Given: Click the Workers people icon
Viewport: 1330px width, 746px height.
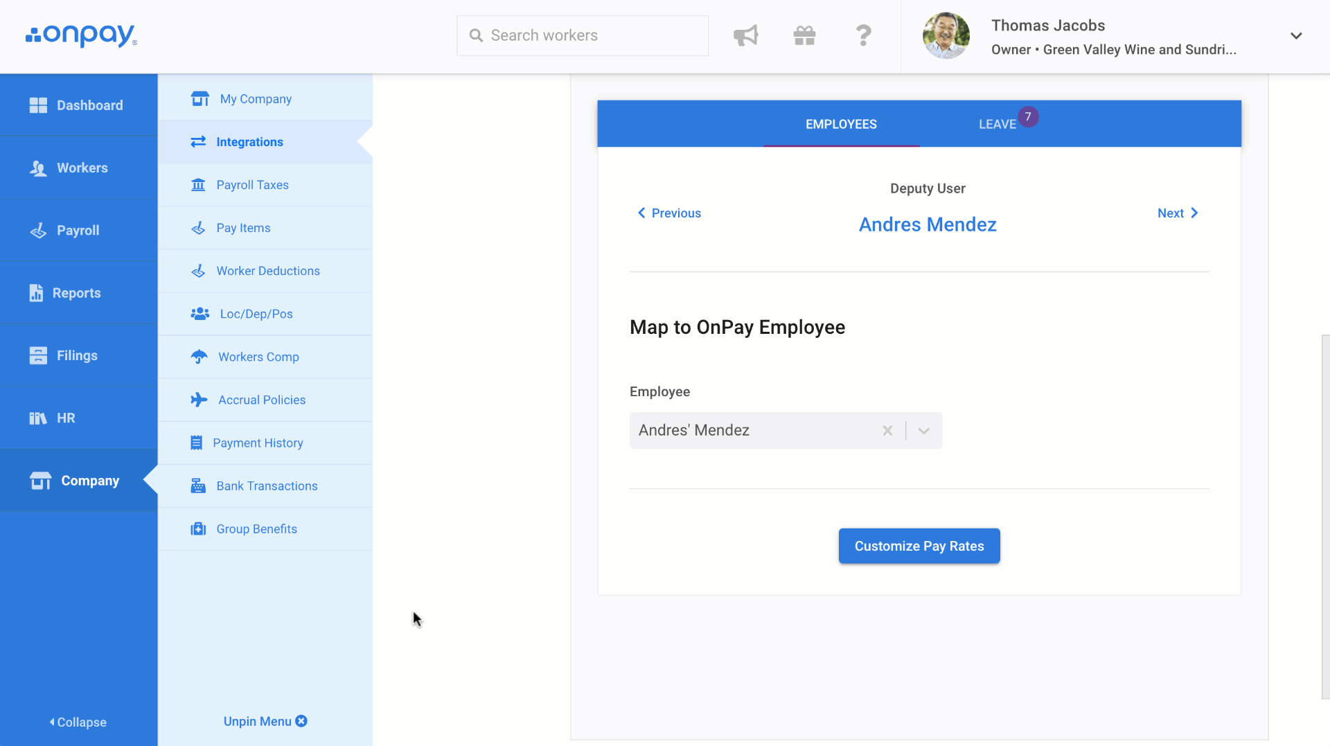Looking at the screenshot, I should [38, 168].
